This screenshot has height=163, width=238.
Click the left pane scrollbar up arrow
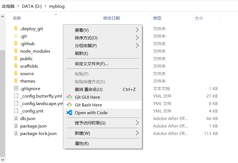pyautogui.click(x=2, y=17)
